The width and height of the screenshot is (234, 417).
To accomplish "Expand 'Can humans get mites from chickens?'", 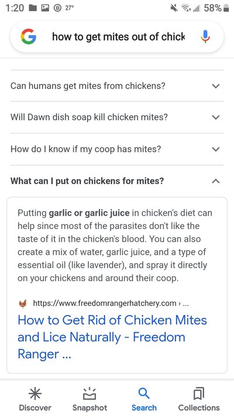I will point(117,86).
